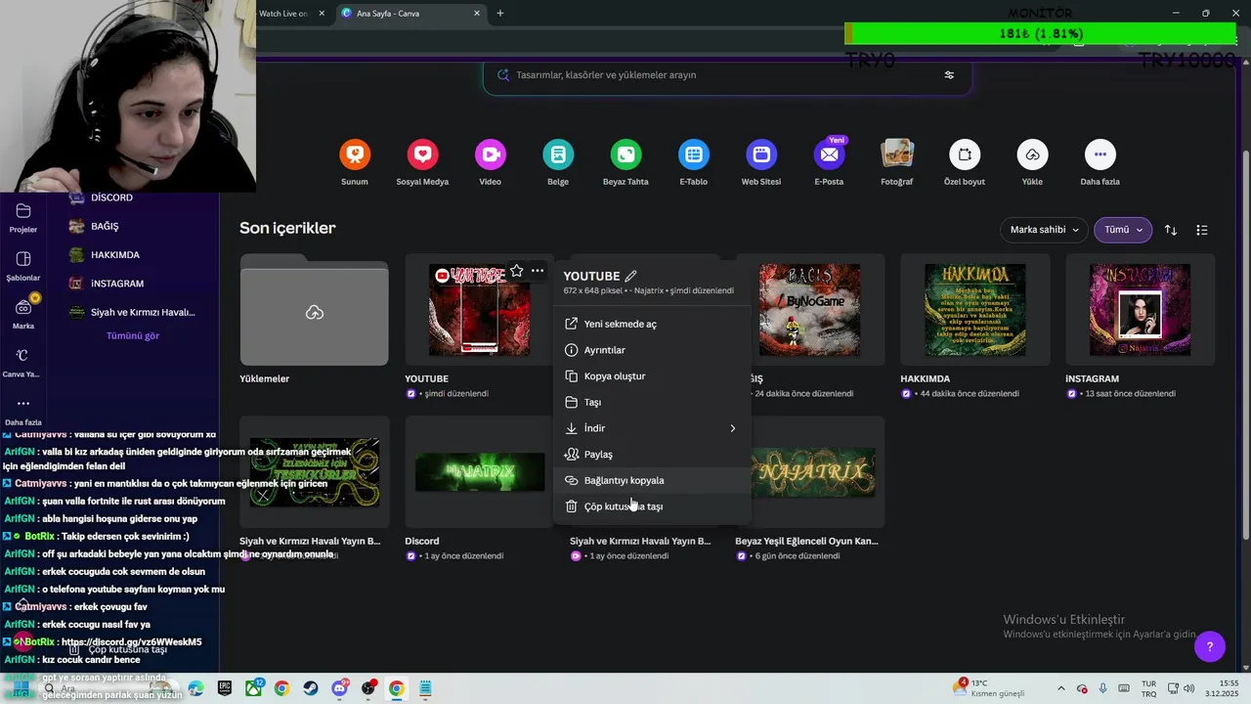Show hidden system tray icons
The image size is (1251, 704).
[x=1062, y=688]
